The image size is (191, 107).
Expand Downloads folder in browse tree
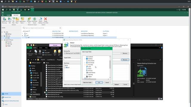coord(85,63)
